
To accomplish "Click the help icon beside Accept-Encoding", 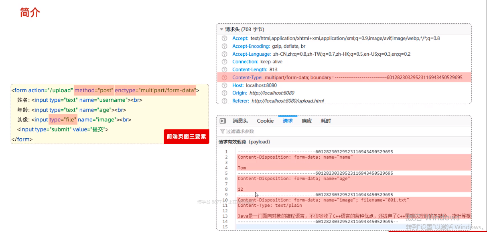I will pos(224,46).
